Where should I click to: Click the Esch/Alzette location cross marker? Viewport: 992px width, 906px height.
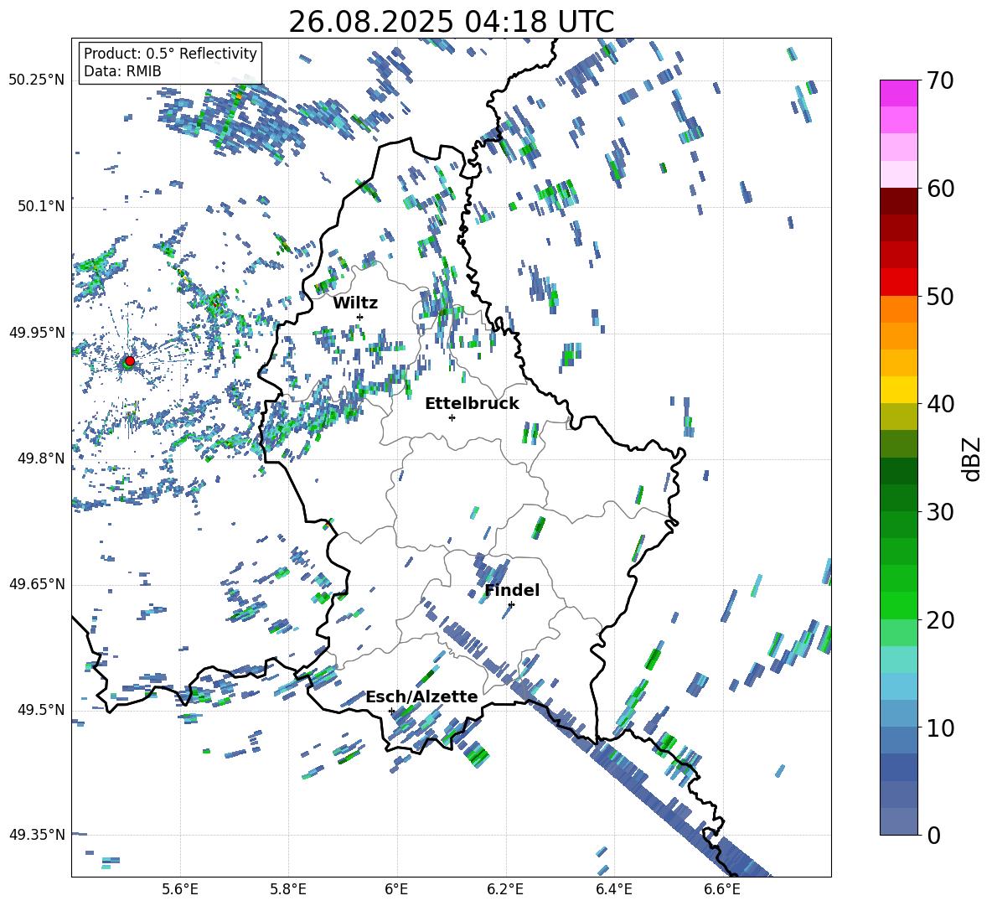tap(391, 711)
